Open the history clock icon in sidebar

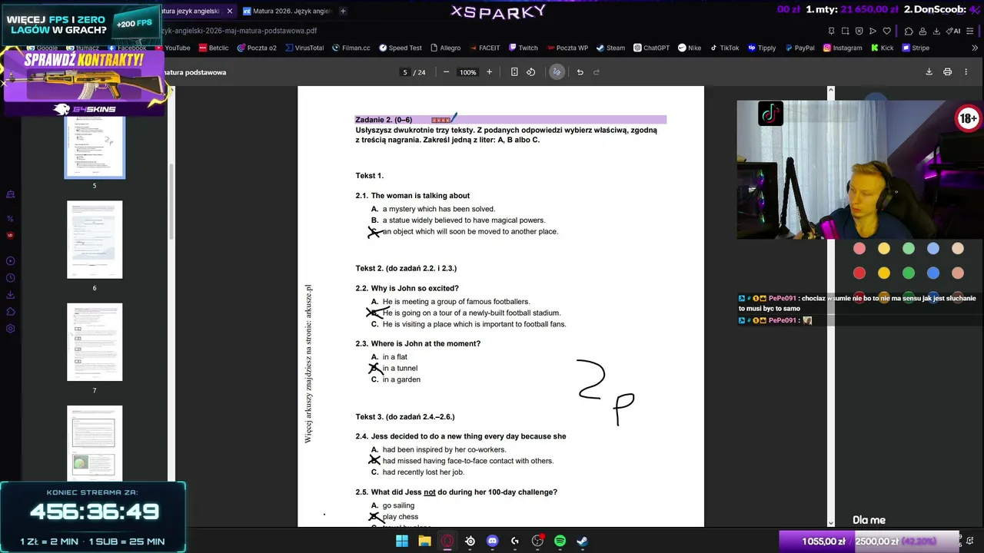(10, 278)
